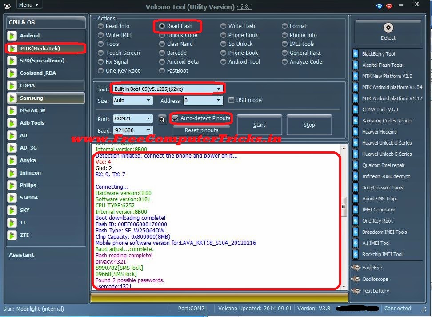Viewport: 432px width, 317px height.
Task: Open the Assistant panel header
Action: click(21, 255)
